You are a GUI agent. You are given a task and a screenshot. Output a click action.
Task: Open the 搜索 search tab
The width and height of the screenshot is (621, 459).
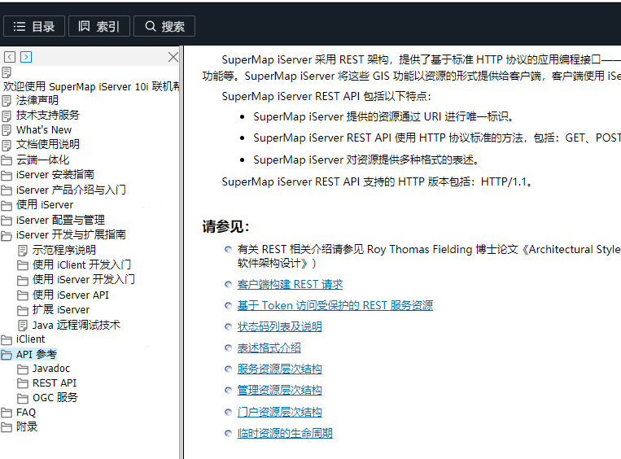click(x=164, y=26)
